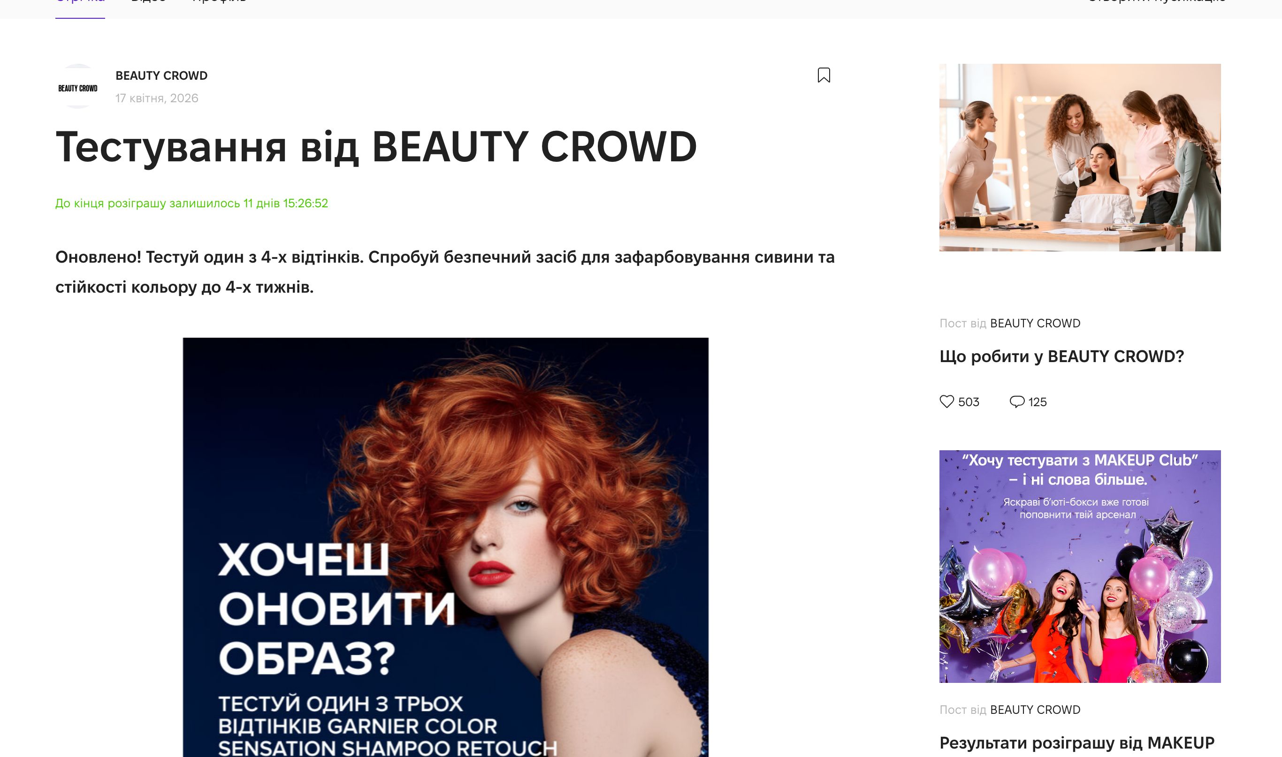This screenshot has height=757, width=1282.
Task: Click the BEAUTY CROWD author name
Action: tap(161, 76)
